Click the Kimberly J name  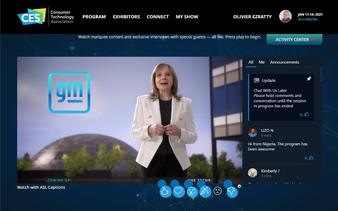click(270, 171)
